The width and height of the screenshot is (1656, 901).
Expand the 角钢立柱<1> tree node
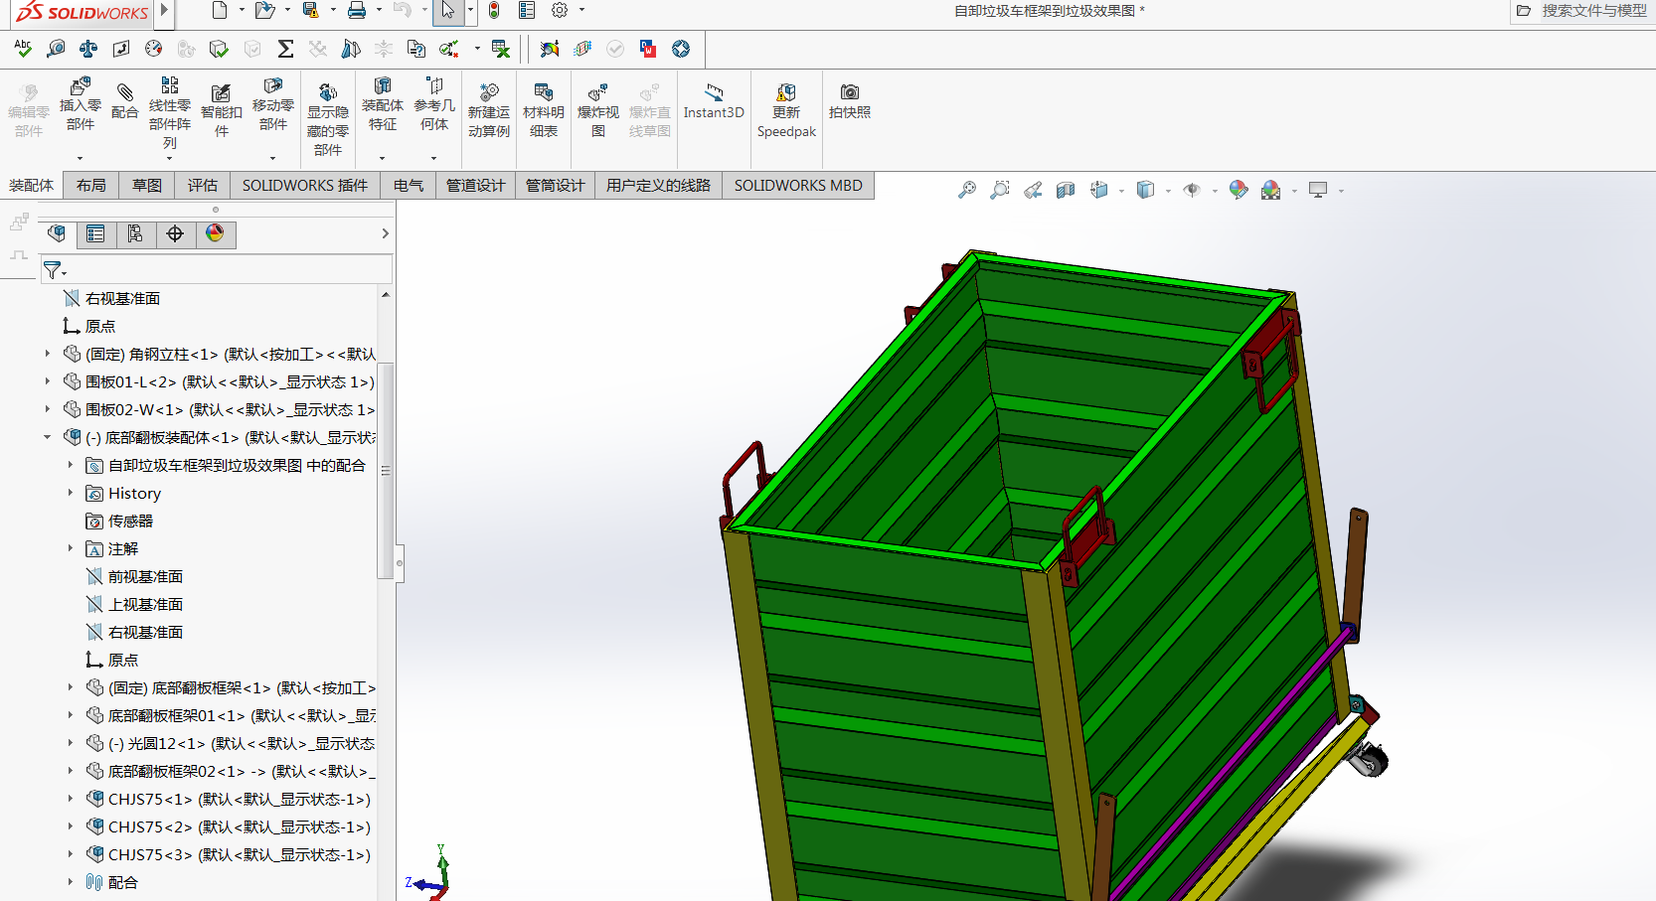(47, 354)
